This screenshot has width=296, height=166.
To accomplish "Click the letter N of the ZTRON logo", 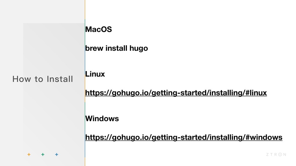I will coord(285,154).
